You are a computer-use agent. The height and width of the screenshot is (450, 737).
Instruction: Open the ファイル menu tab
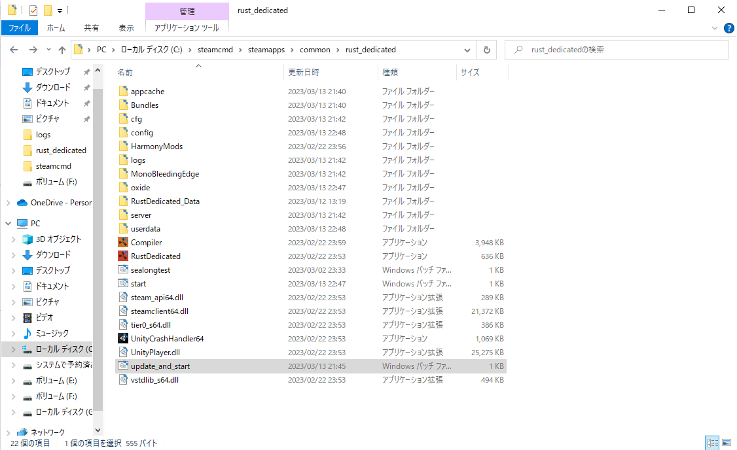click(x=19, y=27)
